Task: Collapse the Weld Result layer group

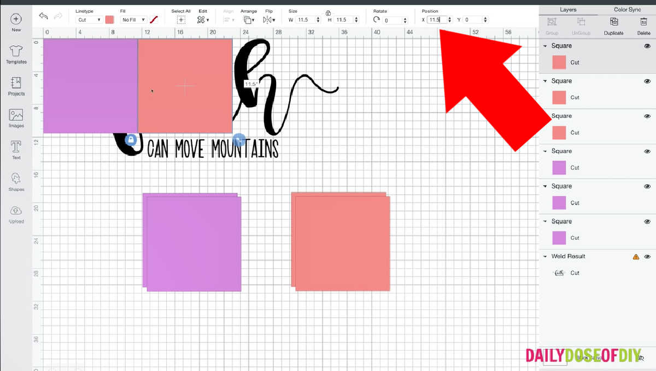Action: [x=545, y=256]
